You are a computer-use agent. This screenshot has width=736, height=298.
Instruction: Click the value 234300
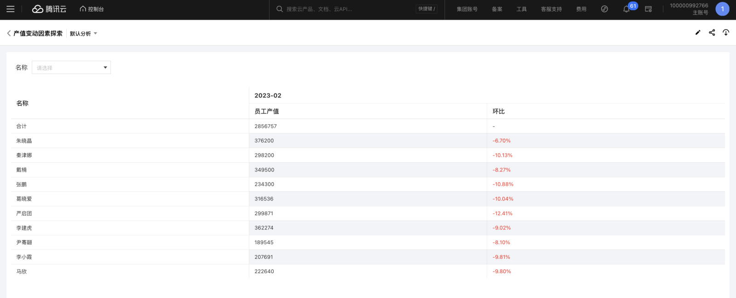[264, 184]
